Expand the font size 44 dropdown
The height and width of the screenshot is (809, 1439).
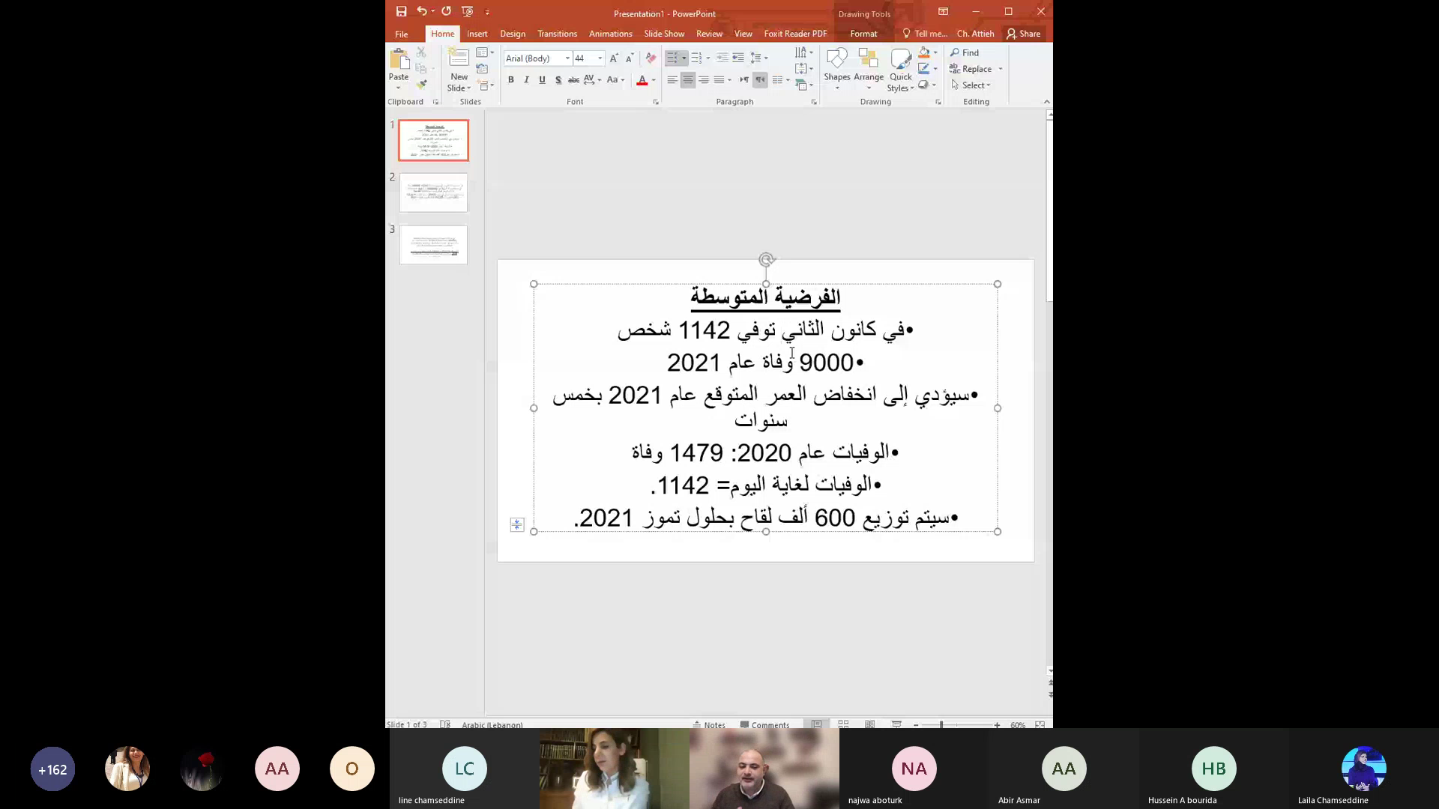[600, 58]
